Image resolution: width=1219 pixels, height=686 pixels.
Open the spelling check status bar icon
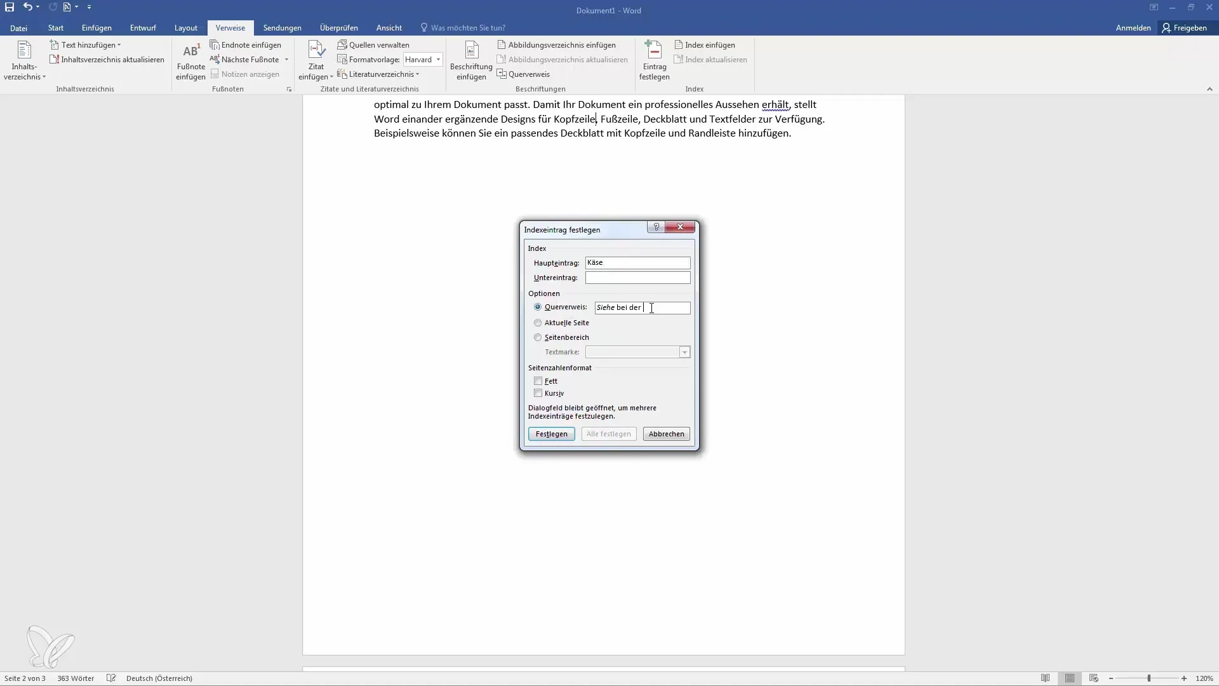pos(111,678)
